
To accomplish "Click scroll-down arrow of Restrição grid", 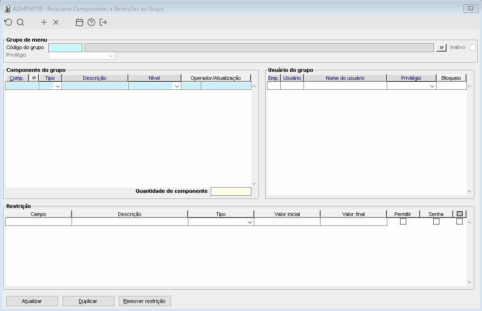I will [x=469, y=282].
